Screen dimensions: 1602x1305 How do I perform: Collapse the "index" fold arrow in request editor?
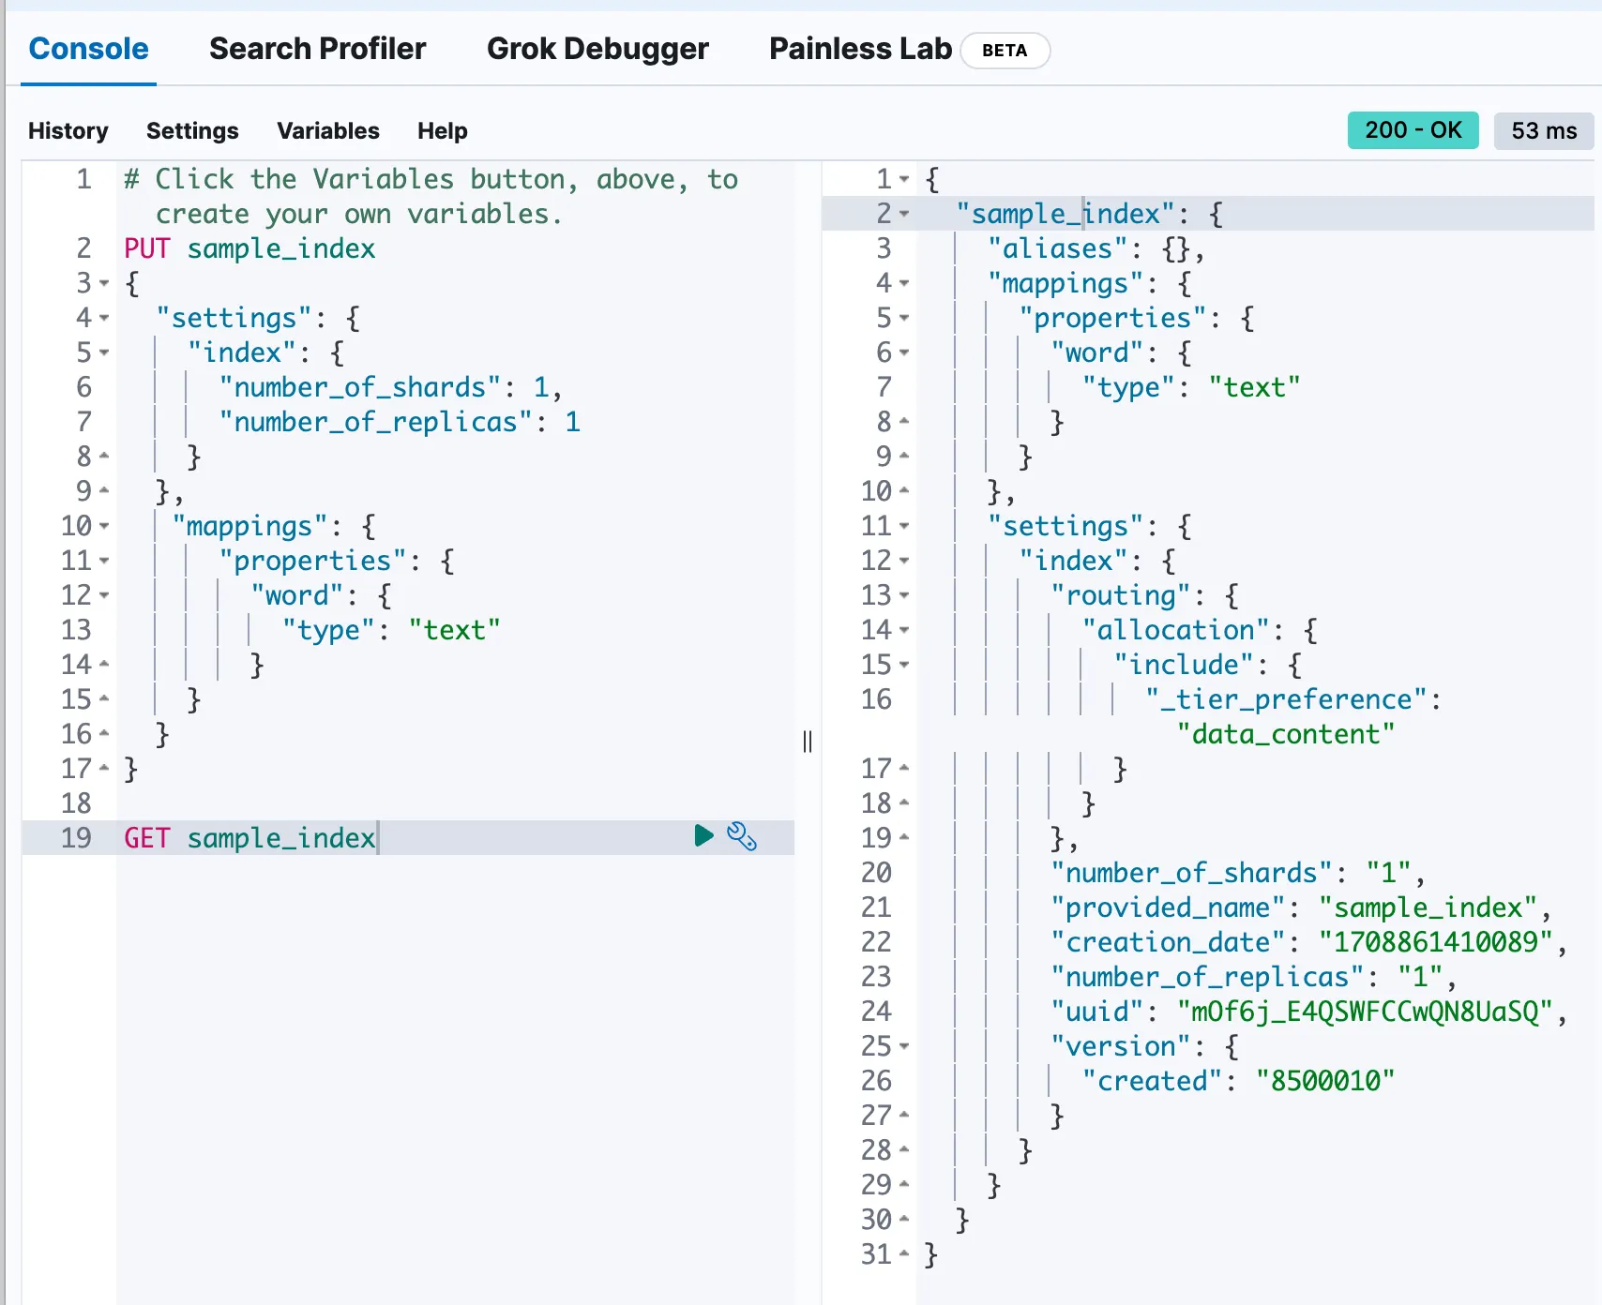(104, 352)
